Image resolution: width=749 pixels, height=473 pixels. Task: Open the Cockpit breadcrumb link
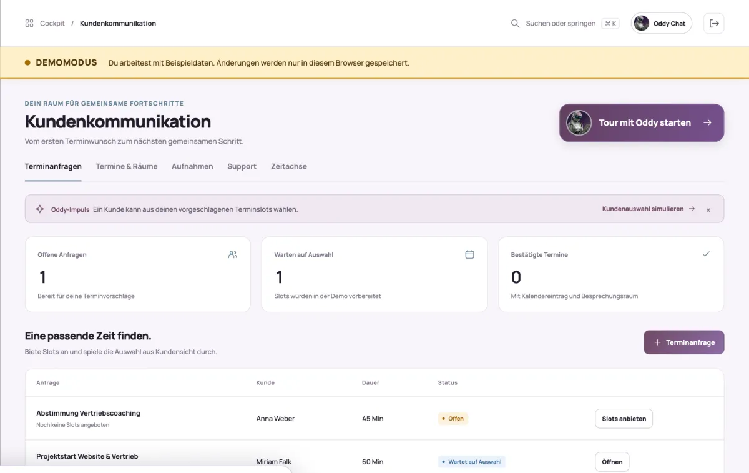52,24
